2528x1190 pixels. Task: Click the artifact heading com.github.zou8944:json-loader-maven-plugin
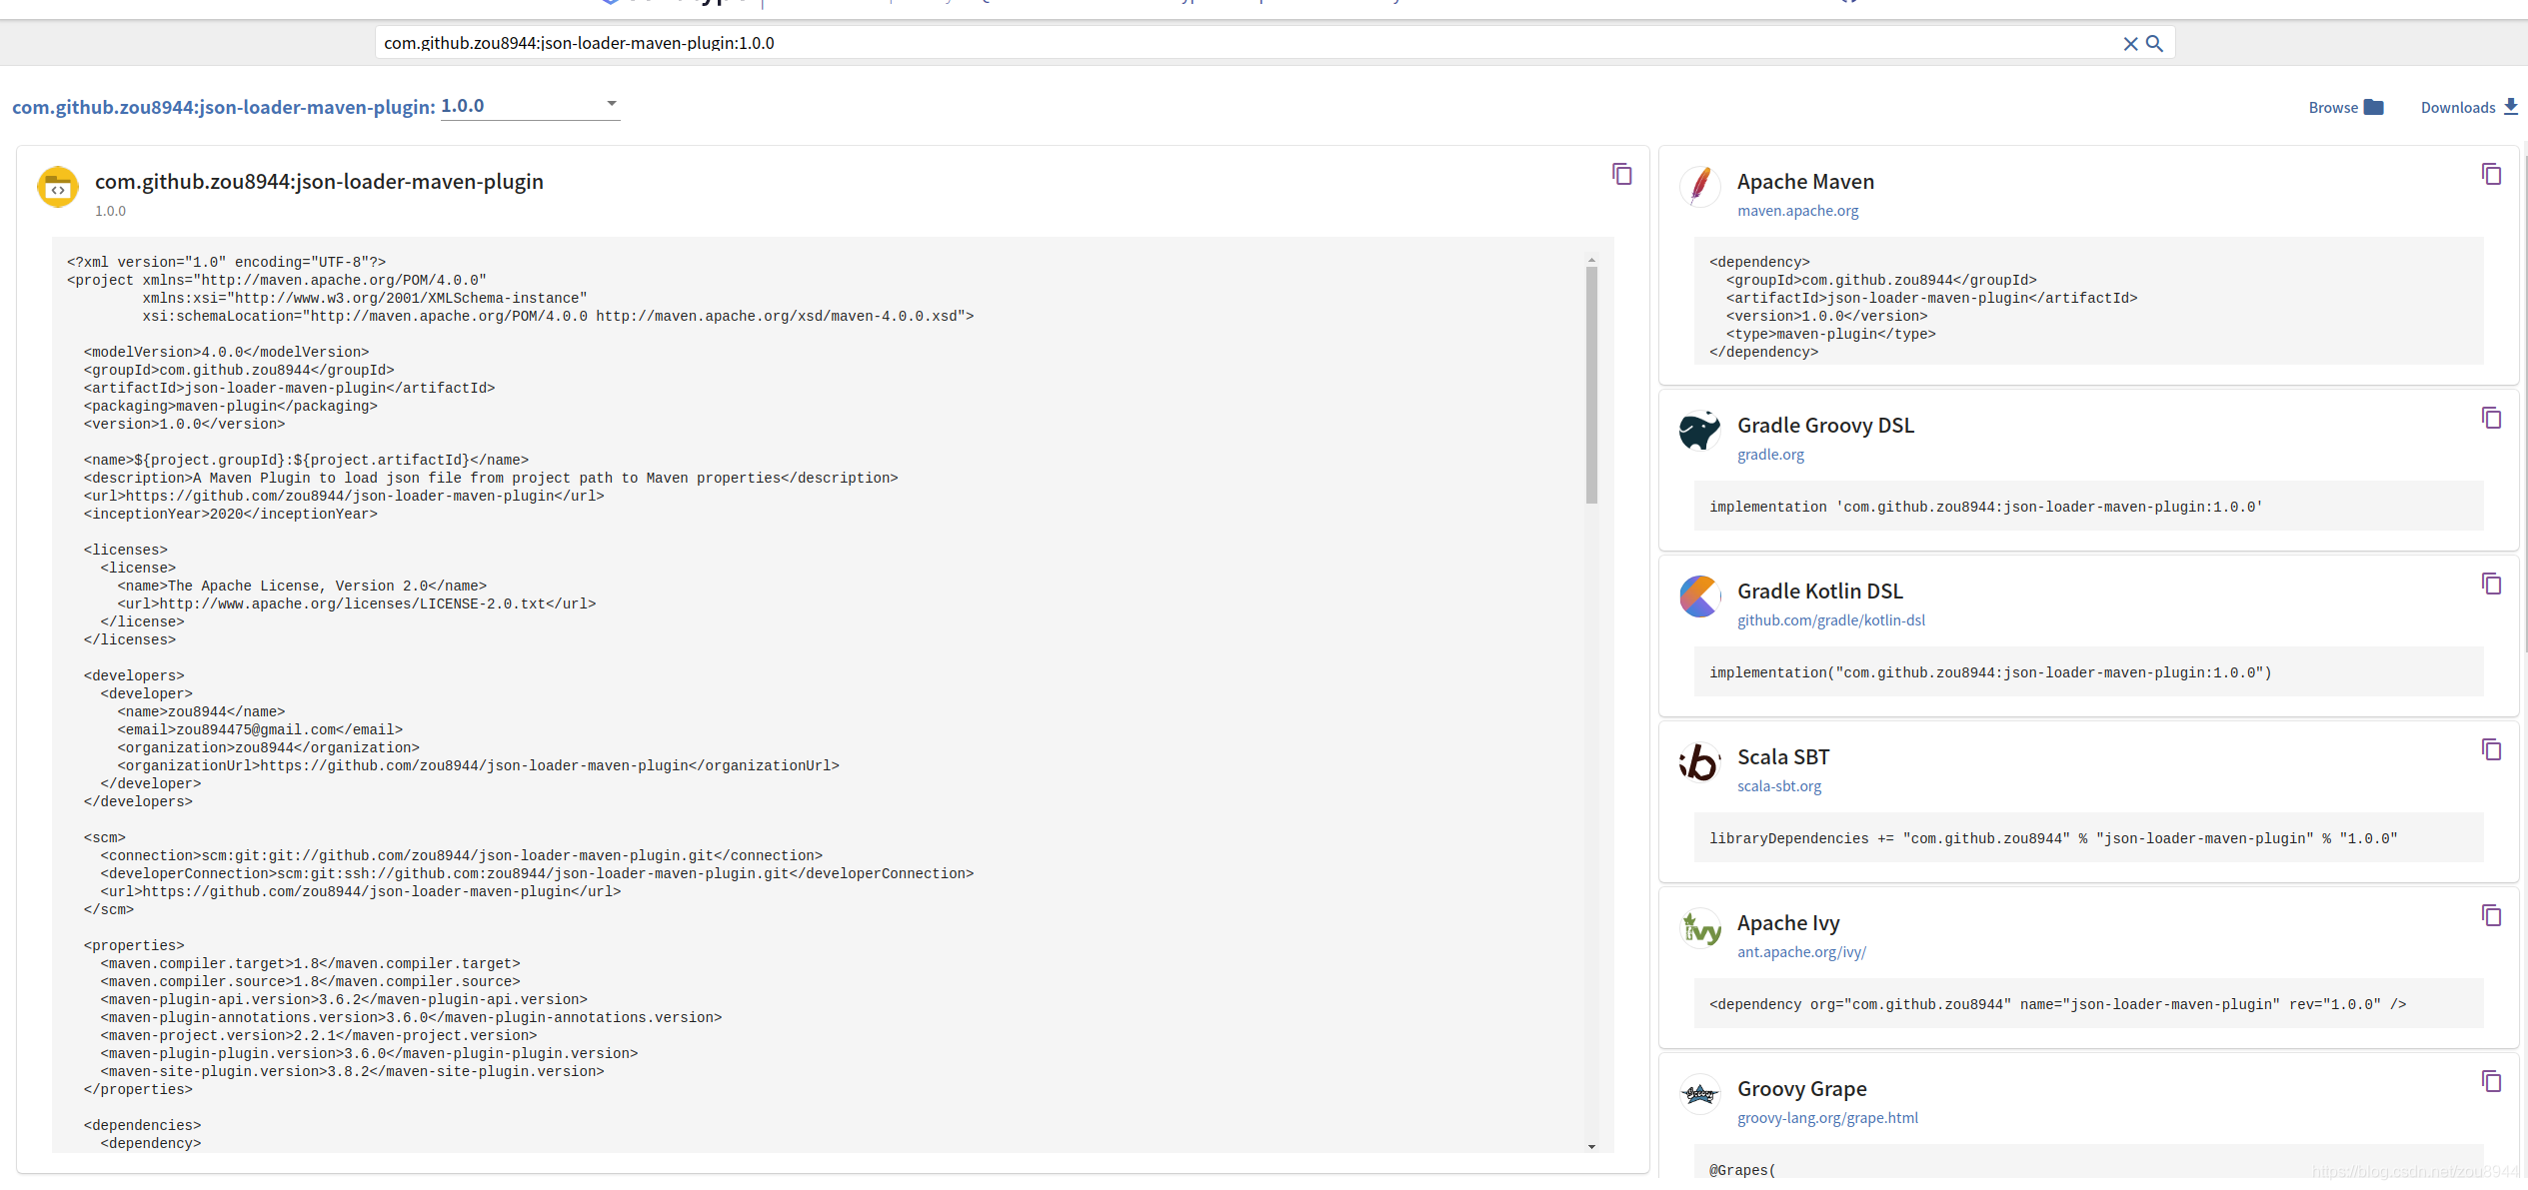pos(319,182)
